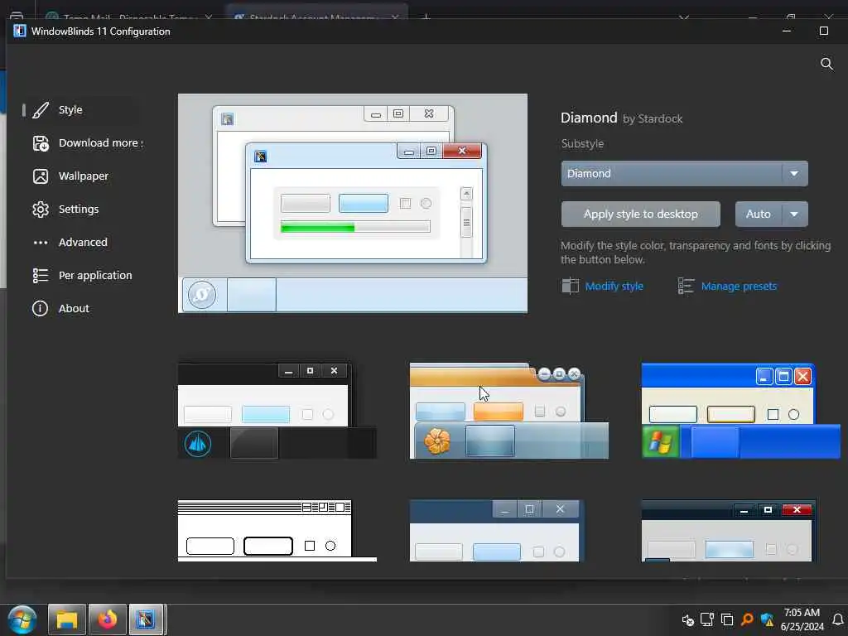Click the Manage presets list icon
The height and width of the screenshot is (636, 848).
tap(686, 286)
